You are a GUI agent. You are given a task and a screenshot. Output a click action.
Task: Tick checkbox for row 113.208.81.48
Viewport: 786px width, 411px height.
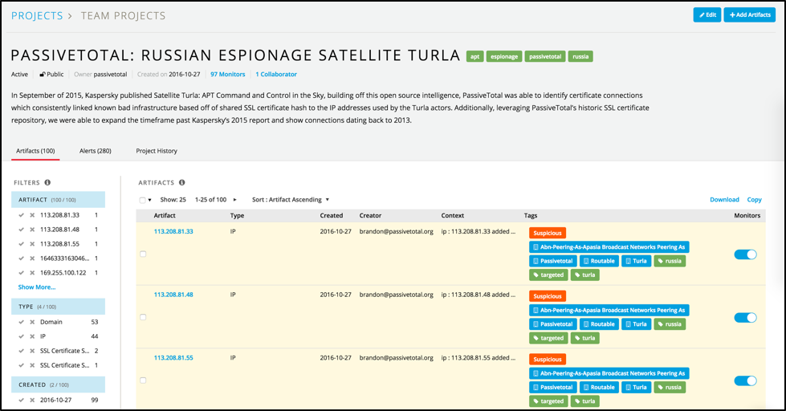click(143, 317)
